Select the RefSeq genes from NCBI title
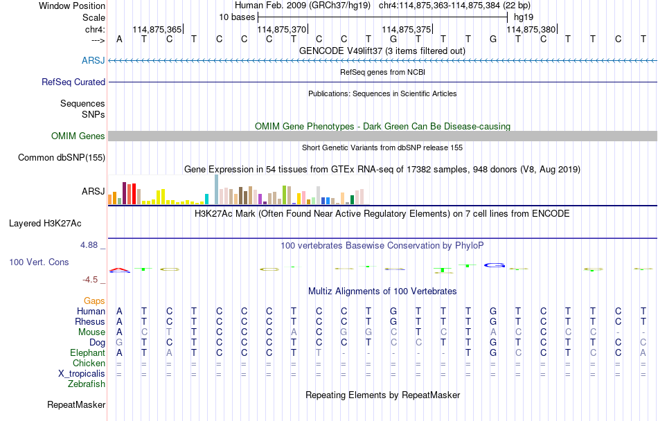658x421 pixels. pyautogui.click(x=382, y=72)
